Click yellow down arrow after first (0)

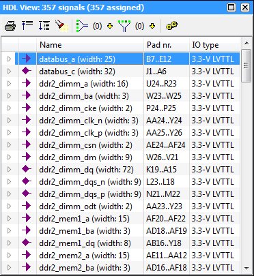pos(110,27)
